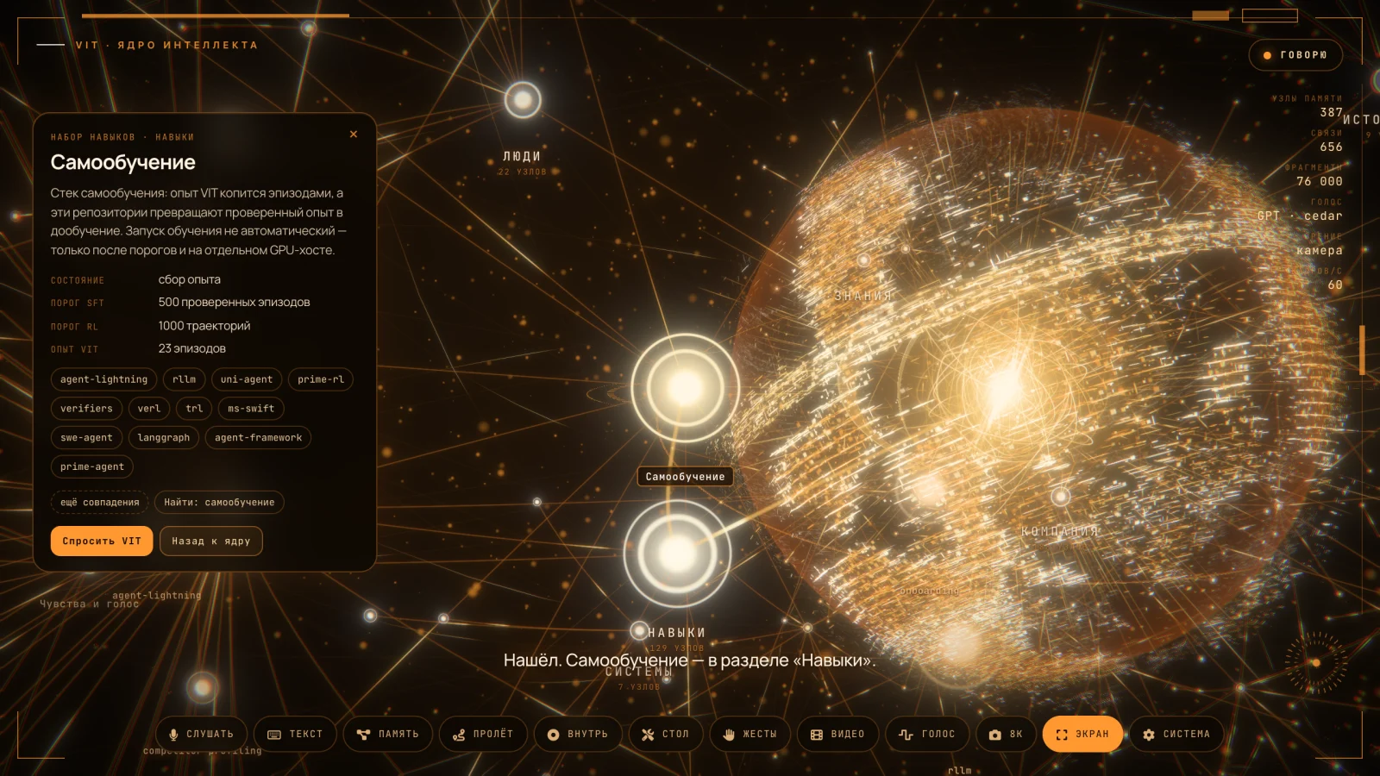Select the ms-swift tag
Viewport: 1380px width, 776px height.
pyautogui.click(x=251, y=409)
